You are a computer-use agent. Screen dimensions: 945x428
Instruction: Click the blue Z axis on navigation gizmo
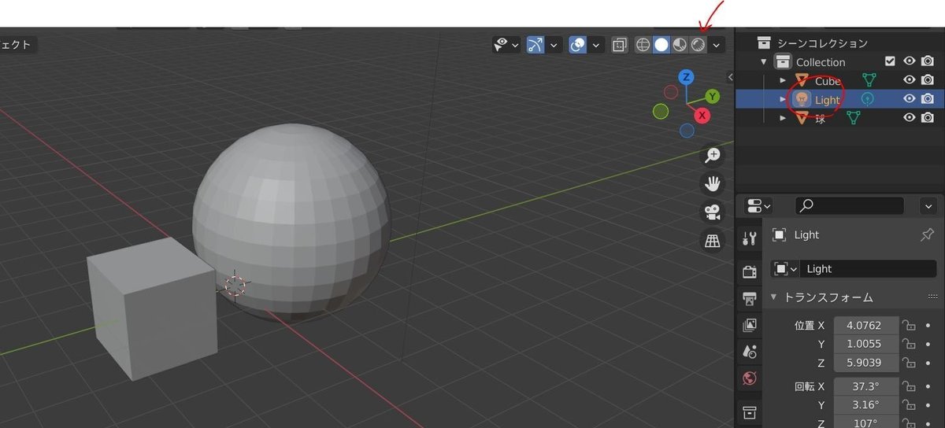pos(687,76)
